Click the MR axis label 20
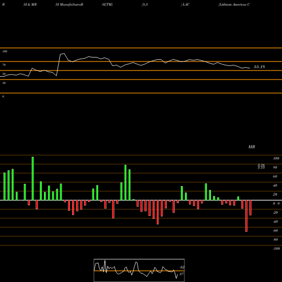The width and height of the screenshot is (282, 282). (x=275, y=195)
